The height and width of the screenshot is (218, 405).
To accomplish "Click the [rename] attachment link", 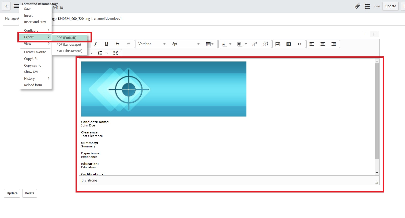I will tap(98, 19).
